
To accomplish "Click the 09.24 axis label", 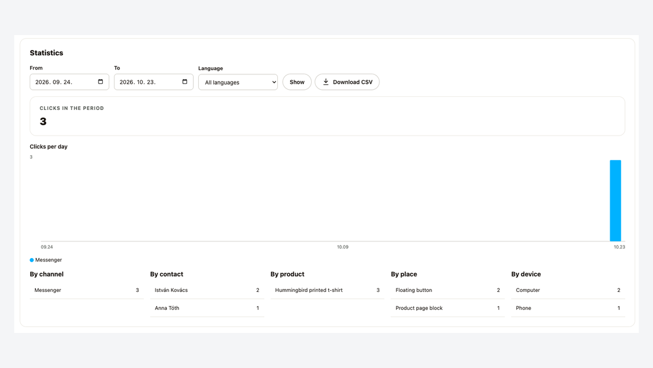I will pos(47,247).
